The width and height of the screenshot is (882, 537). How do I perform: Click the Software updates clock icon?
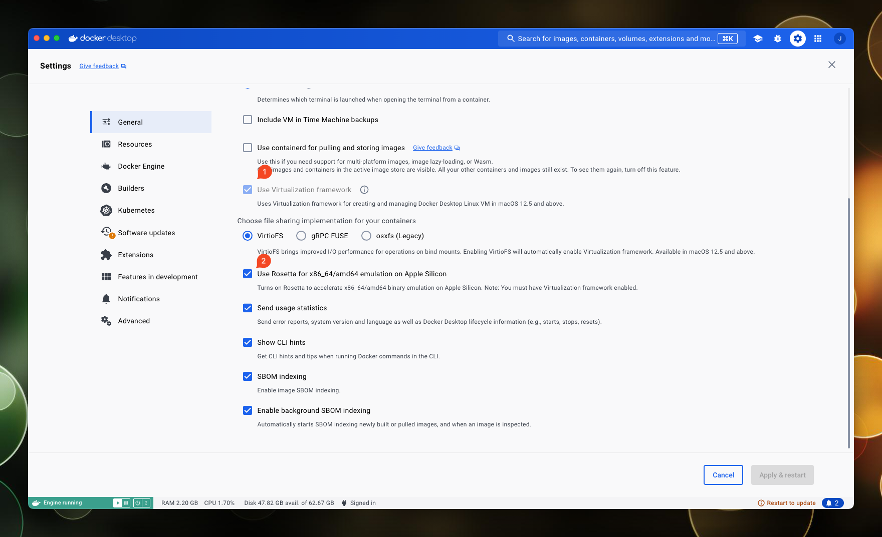point(107,232)
